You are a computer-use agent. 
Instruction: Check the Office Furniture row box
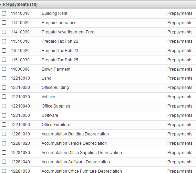[4, 125]
